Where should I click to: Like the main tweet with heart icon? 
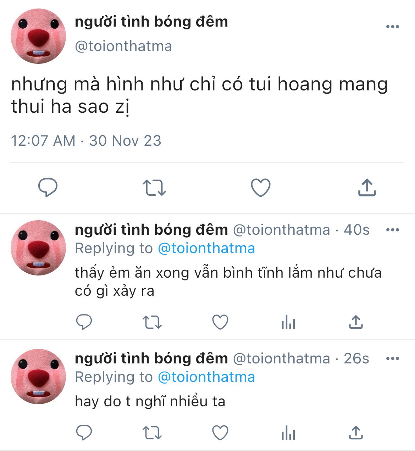coord(261,188)
